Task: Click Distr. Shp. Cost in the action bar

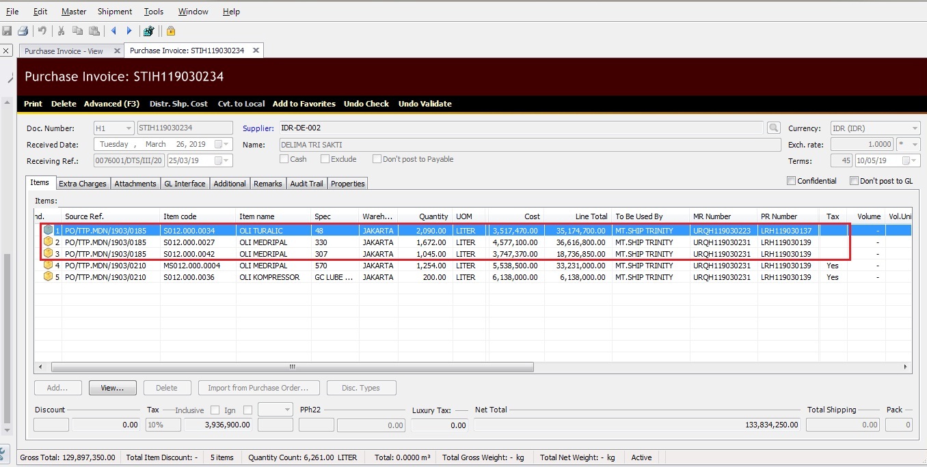Action: [178, 104]
